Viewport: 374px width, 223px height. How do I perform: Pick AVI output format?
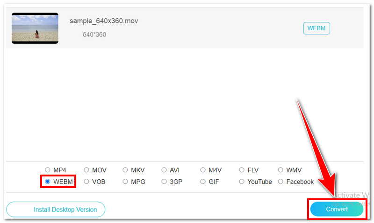(164, 170)
